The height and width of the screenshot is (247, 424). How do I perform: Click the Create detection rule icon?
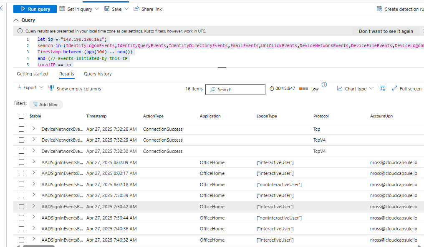(379, 9)
